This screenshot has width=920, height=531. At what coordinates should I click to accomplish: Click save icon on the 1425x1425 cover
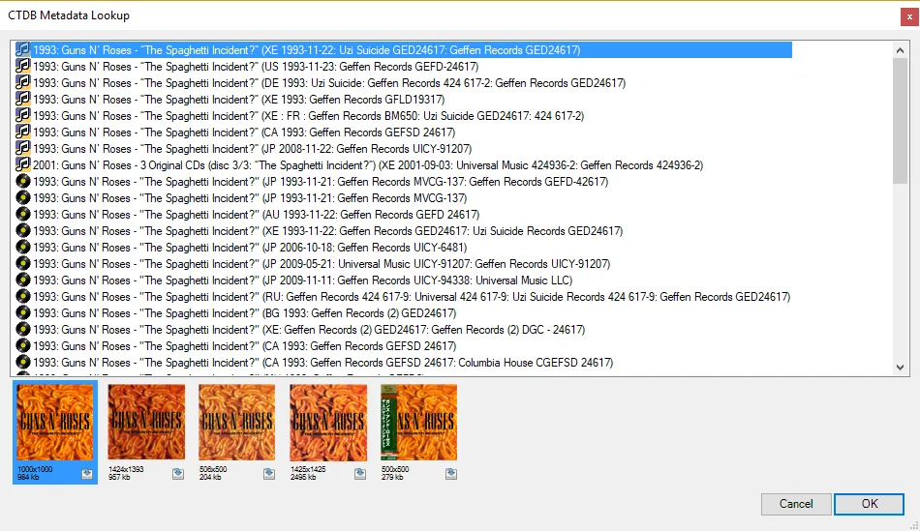click(x=359, y=474)
